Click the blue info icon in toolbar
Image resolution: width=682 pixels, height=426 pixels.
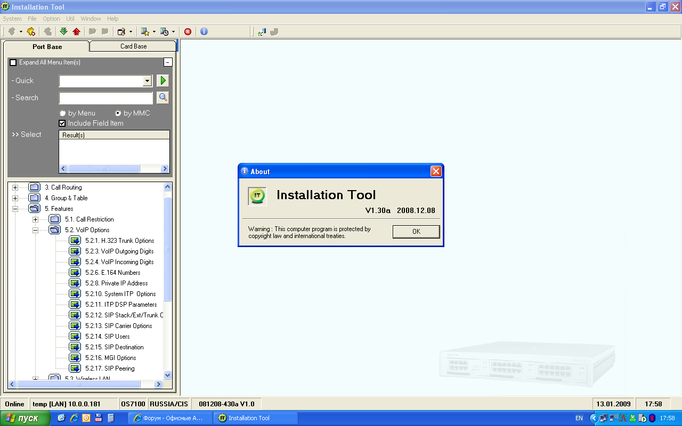[x=204, y=31]
